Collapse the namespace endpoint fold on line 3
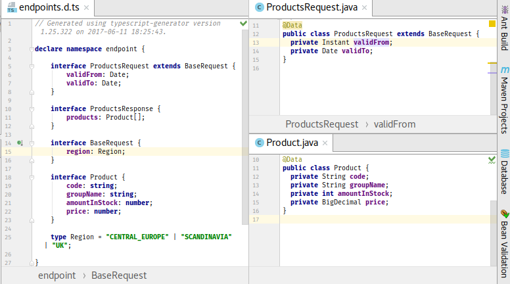Screen dimensions: 510x284 32,49
